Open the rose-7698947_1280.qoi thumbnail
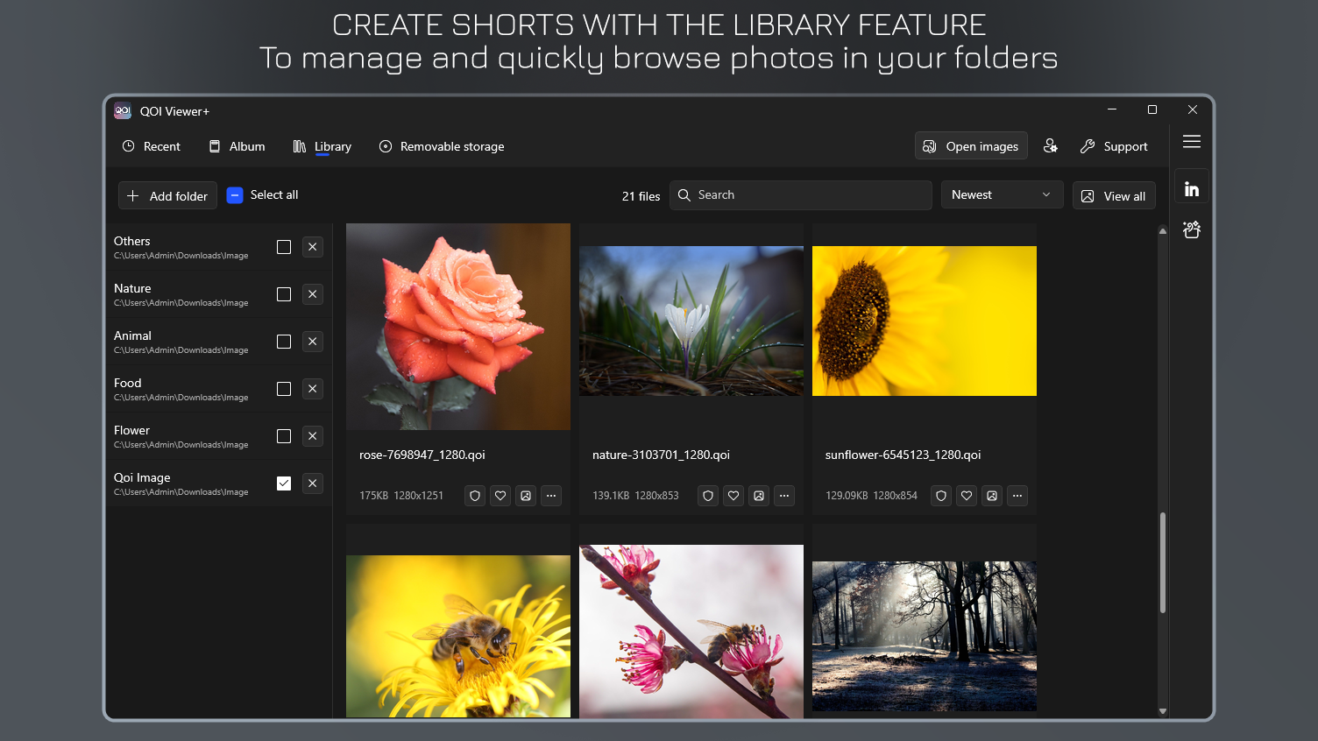1318x741 pixels. 458,327
